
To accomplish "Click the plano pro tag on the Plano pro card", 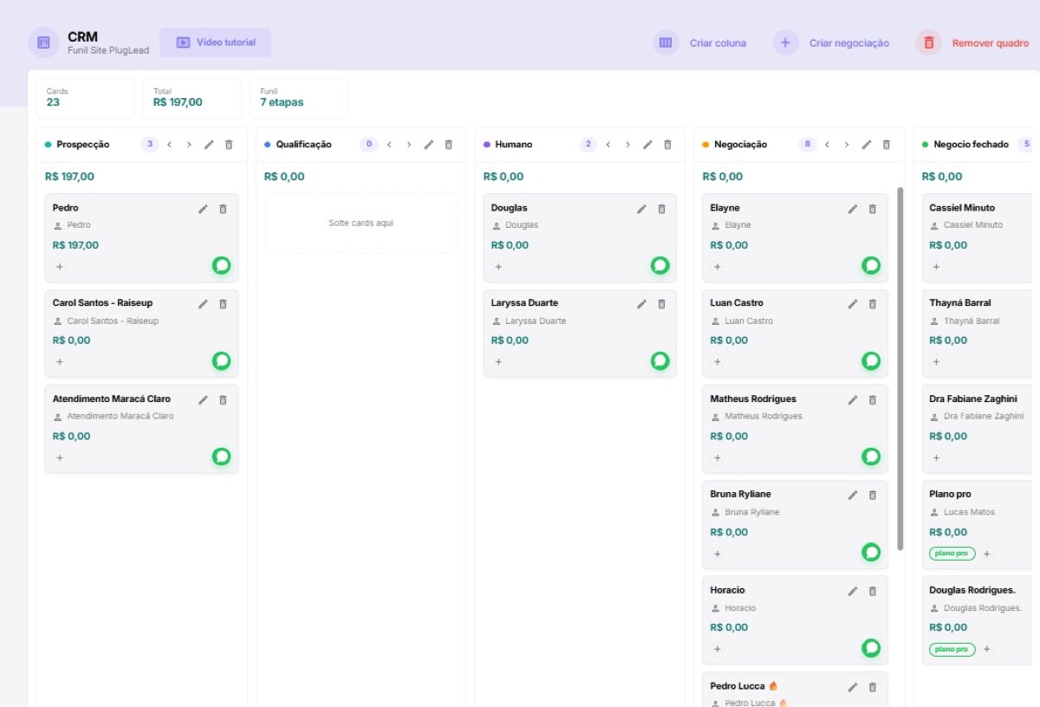I will pyautogui.click(x=952, y=554).
